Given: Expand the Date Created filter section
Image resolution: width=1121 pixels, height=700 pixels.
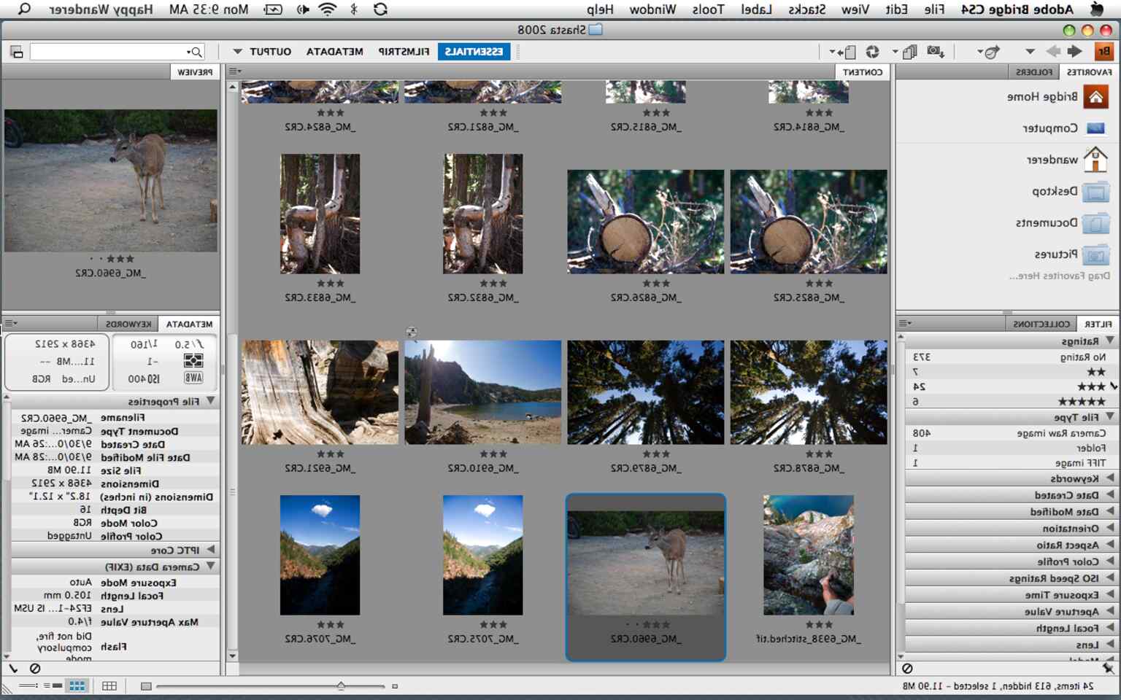Looking at the screenshot, I should pyautogui.click(x=1110, y=495).
